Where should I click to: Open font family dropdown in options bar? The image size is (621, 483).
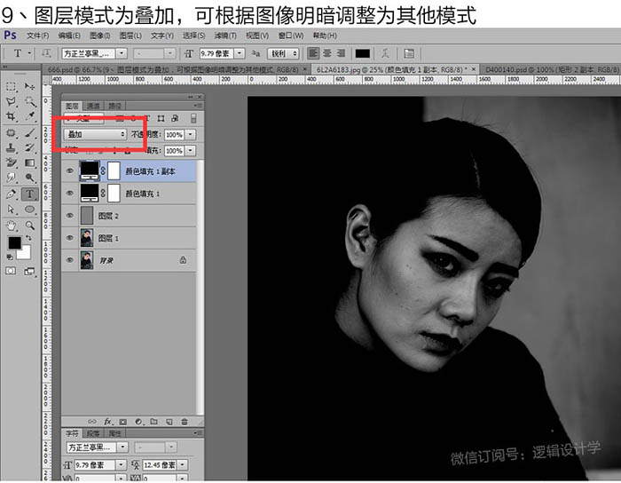pyautogui.click(x=122, y=53)
